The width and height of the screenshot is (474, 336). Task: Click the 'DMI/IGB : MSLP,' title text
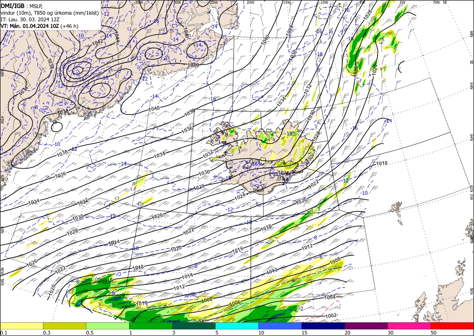click(x=21, y=6)
